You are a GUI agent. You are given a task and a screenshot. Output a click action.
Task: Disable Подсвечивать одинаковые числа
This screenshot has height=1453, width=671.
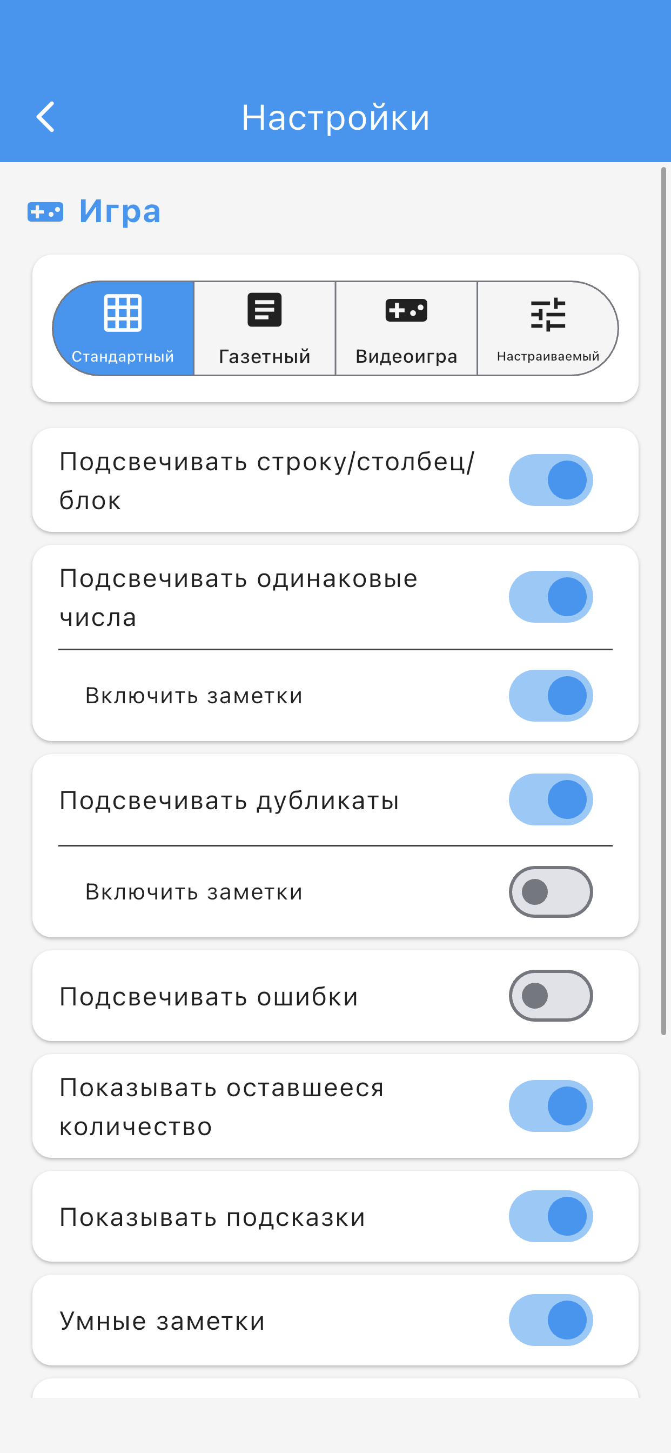coord(550,597)
